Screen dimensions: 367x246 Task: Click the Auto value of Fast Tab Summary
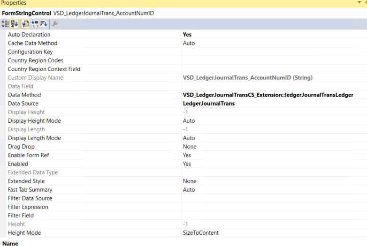189,190
